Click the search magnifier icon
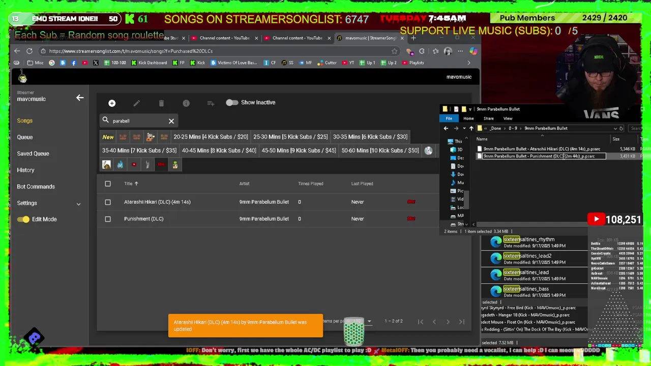The image size is (651, 366). (x=106, y=120)
